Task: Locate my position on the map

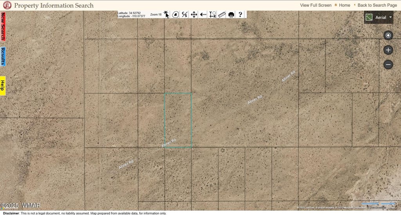Action: (388, 36)
